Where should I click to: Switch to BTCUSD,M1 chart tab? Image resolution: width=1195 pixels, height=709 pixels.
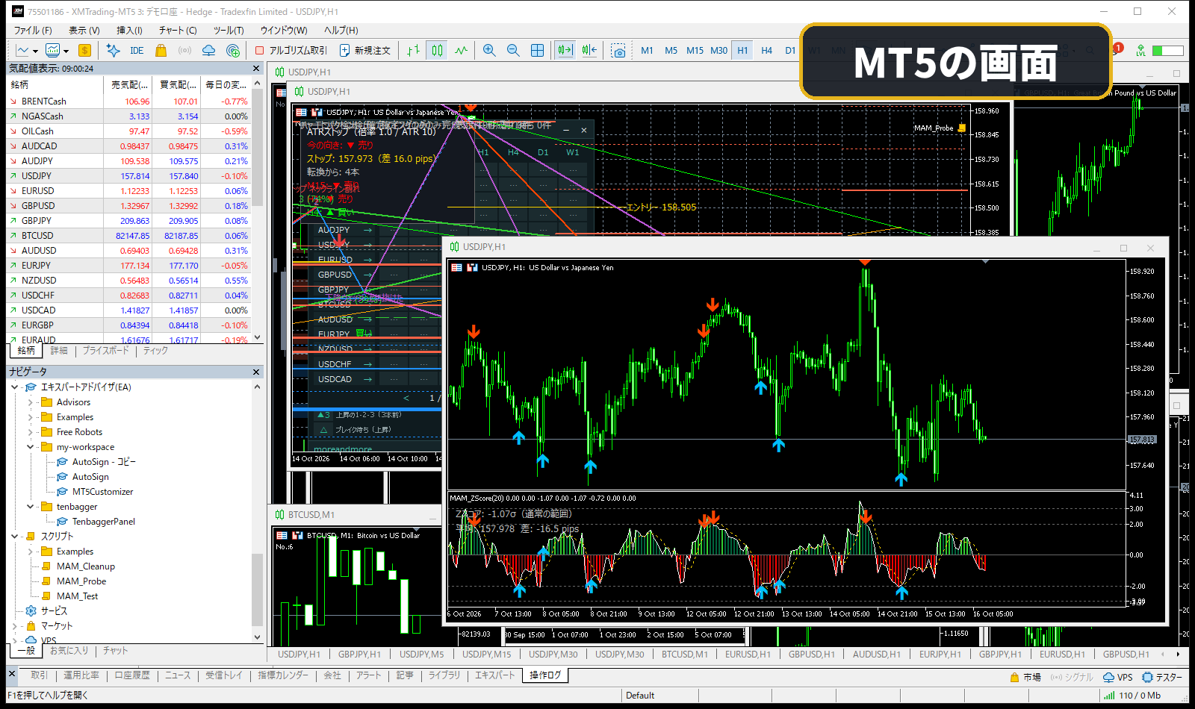point(685,655)
